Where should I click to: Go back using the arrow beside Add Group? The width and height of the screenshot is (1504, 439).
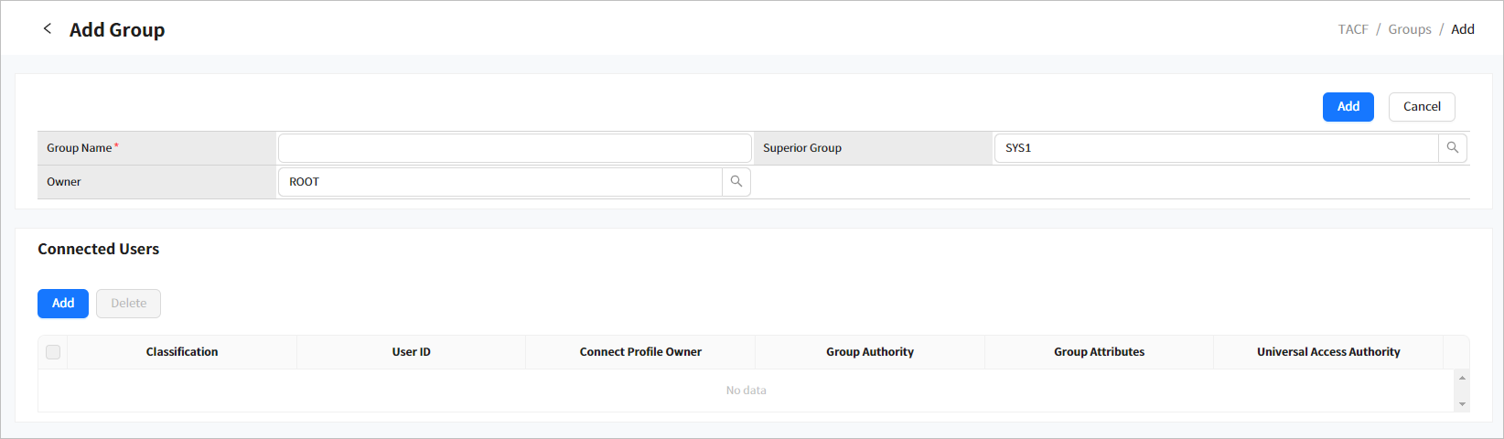[x=48, y=29]
